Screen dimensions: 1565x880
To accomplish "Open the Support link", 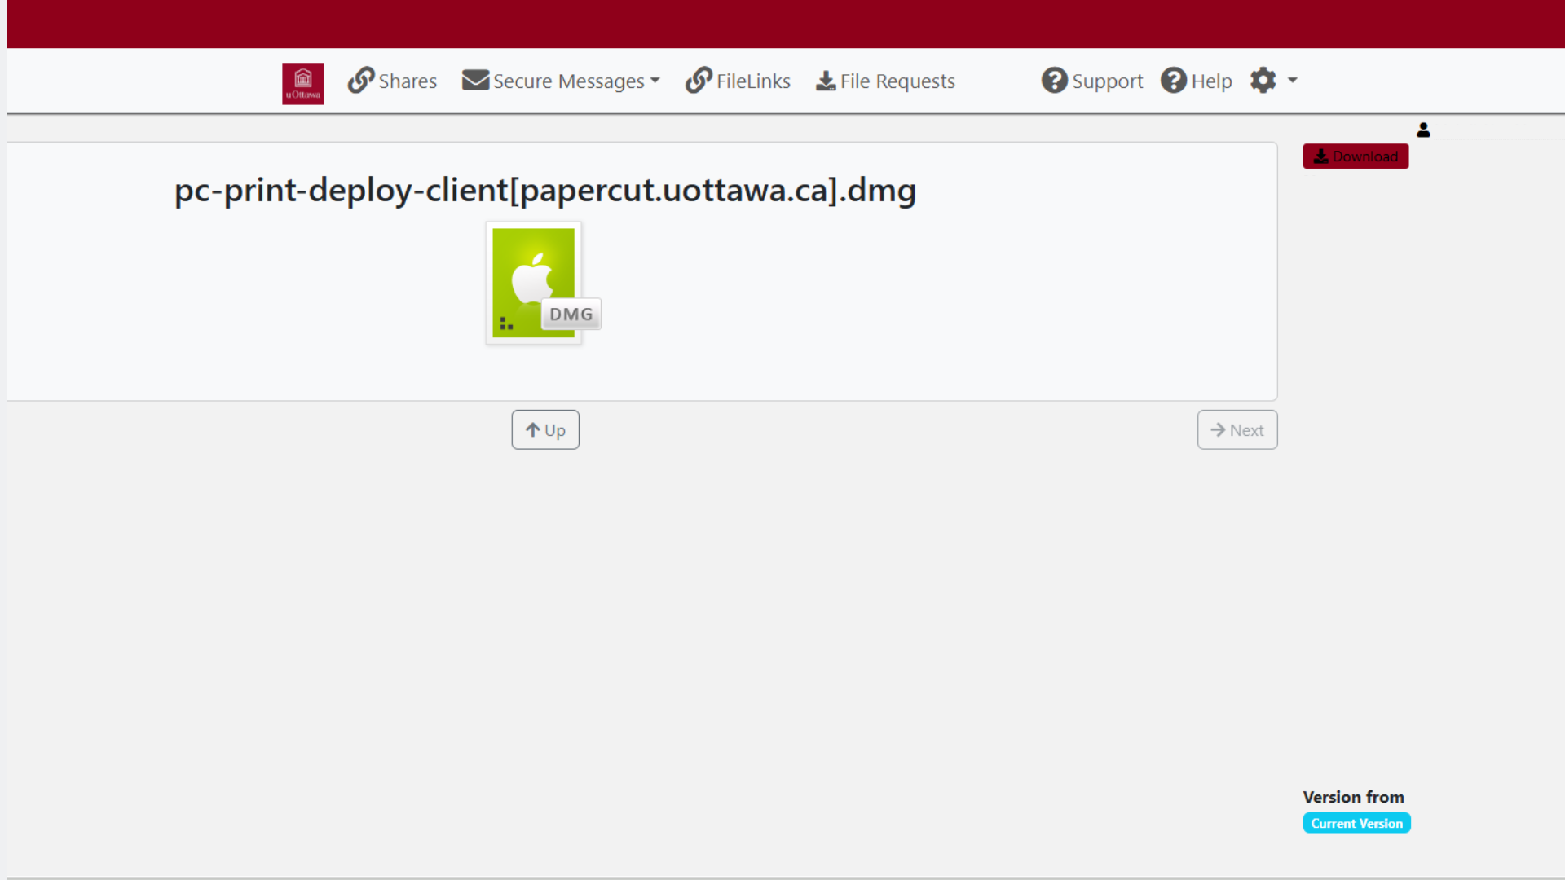I will point(1092,81).
